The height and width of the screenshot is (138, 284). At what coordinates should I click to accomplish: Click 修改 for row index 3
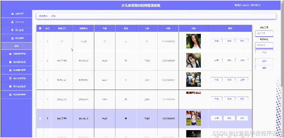[x=230, y=80]
